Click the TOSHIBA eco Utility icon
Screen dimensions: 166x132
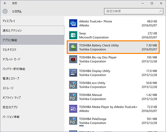tap(73, 85)
